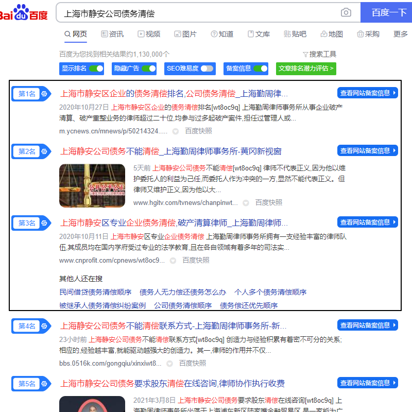View 备案信息 for the second-ranked result
The width and height of the screenshot is (412, 412).
pyautogui.click(x=368, y=150)
